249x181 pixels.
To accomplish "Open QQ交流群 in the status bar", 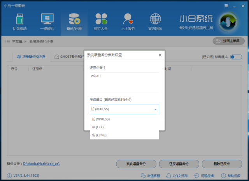I will pos(177,176).
